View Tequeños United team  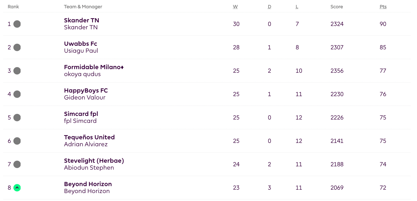tap(89, 137)
